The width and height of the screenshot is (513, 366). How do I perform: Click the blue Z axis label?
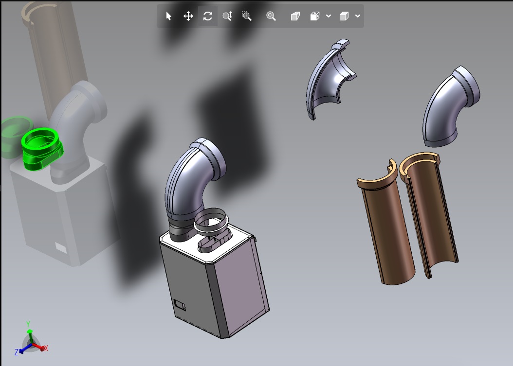pos(17,352)
